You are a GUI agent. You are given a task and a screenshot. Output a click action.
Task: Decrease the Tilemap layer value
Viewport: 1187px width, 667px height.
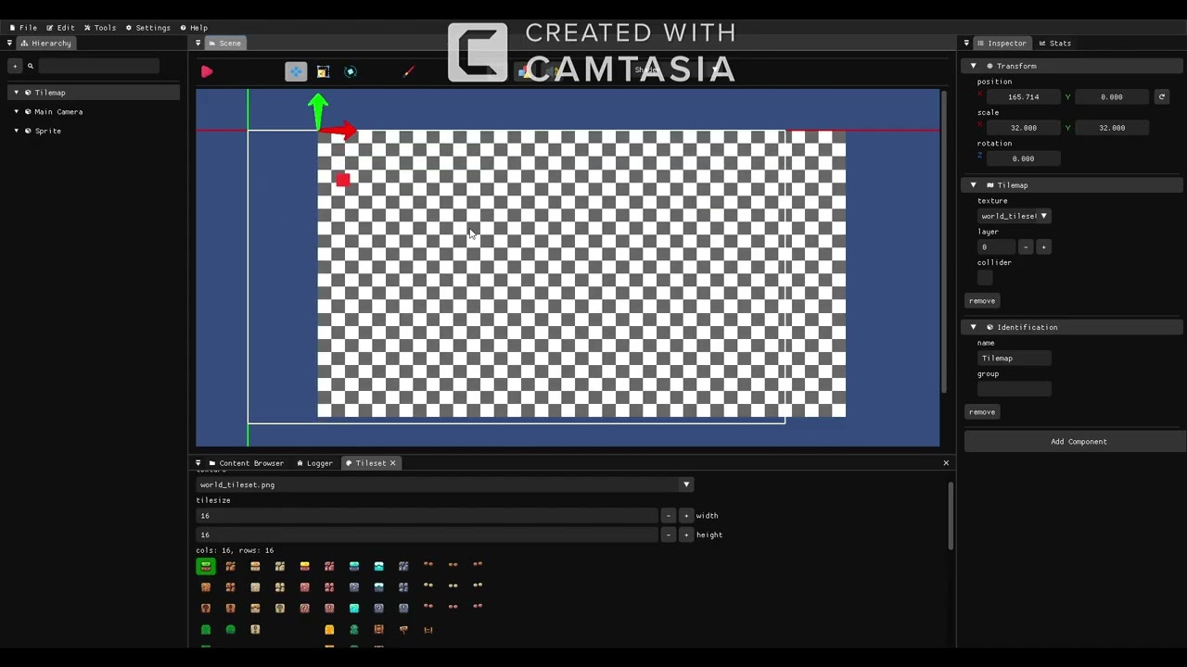[x=1025, y=247]
